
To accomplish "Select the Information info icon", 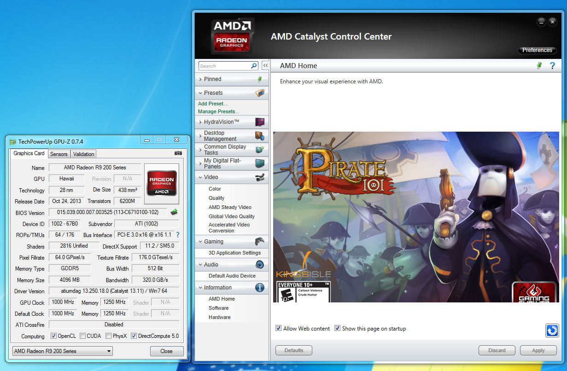I will pos(260,287).
